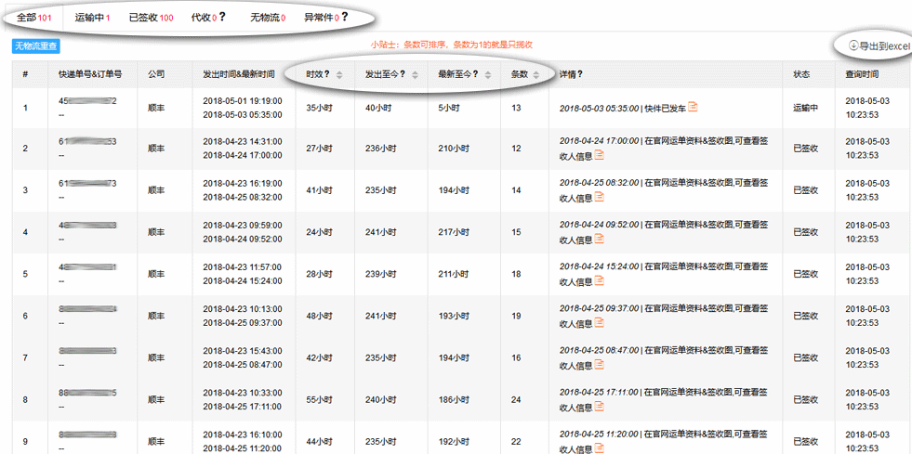Open detail icon in row 8 details
Screen dimensions: 912x454
(600, 406)
